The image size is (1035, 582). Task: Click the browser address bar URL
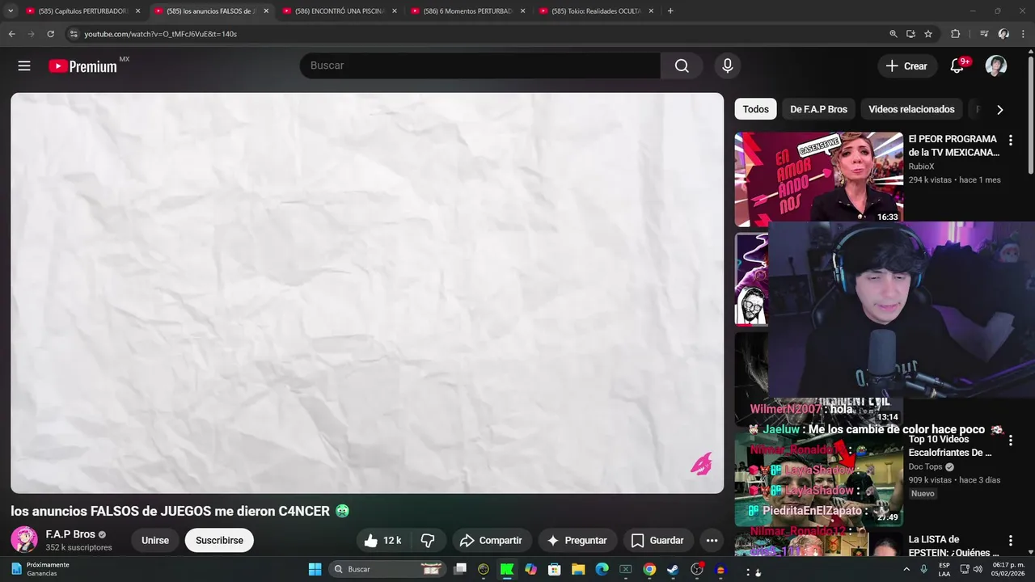[160, 34]
